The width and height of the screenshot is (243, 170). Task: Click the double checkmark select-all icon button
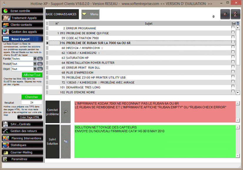click(x=236, y=14)
